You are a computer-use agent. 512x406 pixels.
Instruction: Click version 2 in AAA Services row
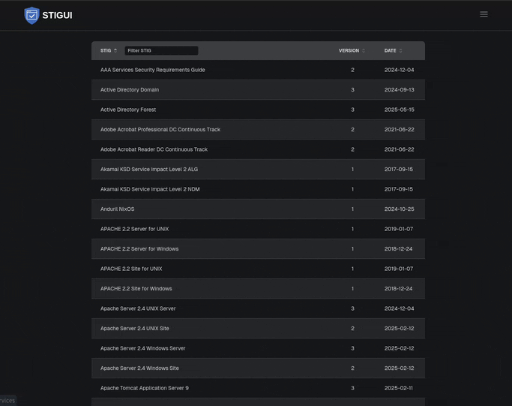(x=352, y=70)
